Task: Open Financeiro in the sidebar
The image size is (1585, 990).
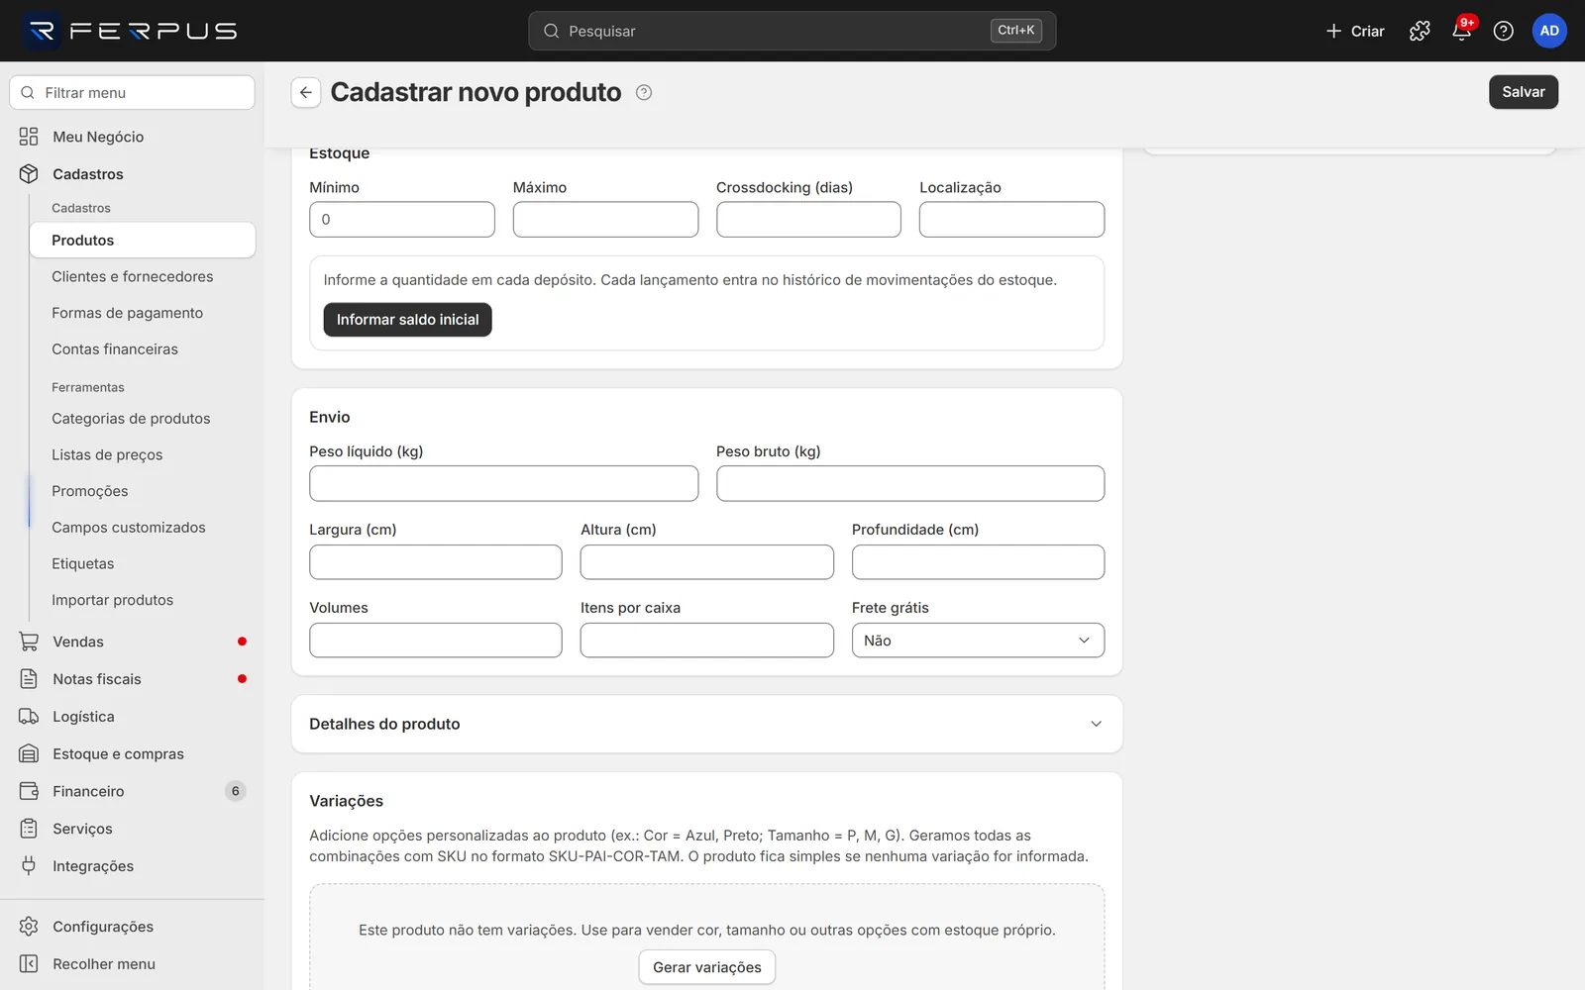Action: (x=132, y=791)
